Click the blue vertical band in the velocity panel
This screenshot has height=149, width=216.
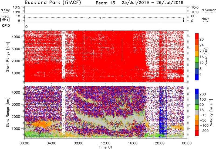[x=163, y=112]
